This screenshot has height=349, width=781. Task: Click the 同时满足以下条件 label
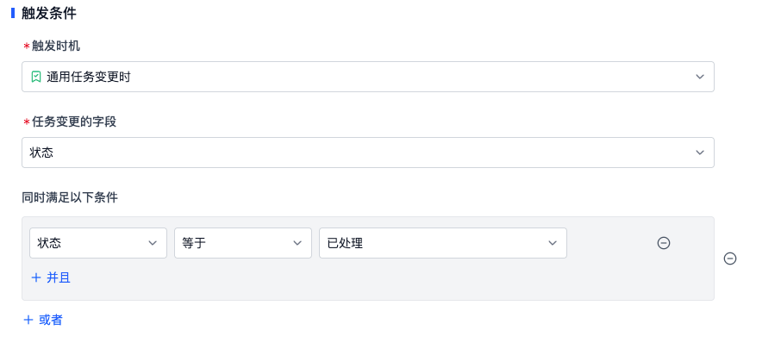[70, 197]
